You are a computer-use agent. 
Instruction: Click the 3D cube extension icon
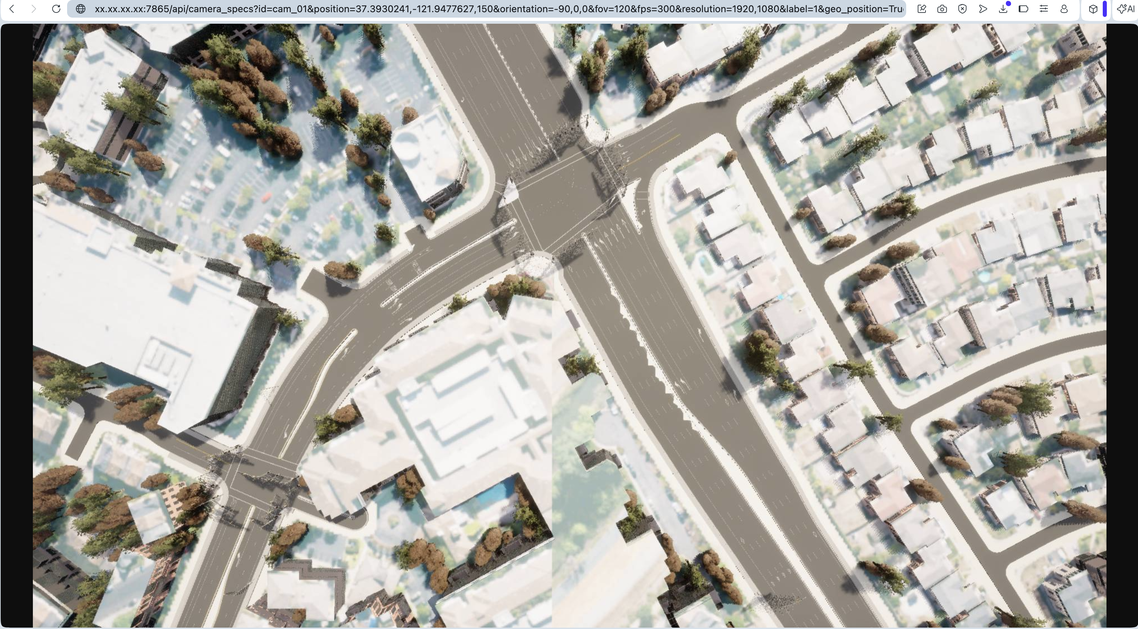1093,9
